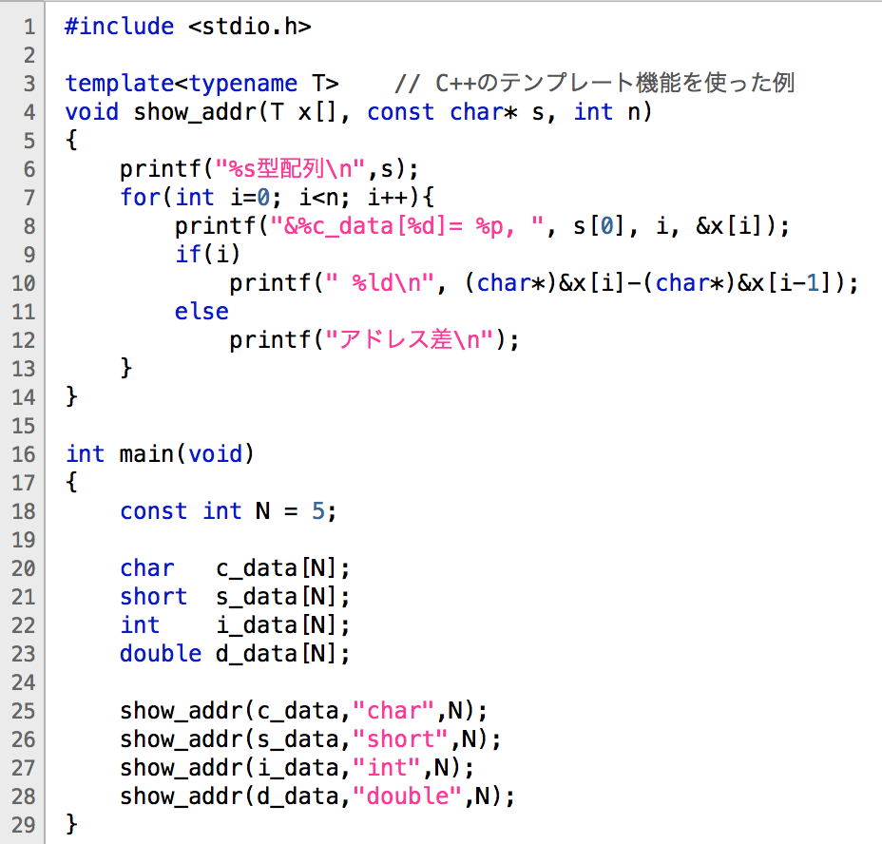The height and width of the screenshot is (844, 882).
Task: Click 'i_data[N];' declaration on line 22
Action: pyautogui.click(x=283, y=625)
